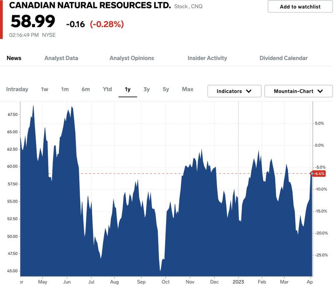Open the Mountain-Chart type dropdown
334x292 pixels.
coord(299,91)
